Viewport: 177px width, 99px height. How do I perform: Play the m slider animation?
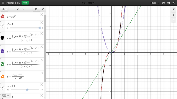click(x=2, y=87)
